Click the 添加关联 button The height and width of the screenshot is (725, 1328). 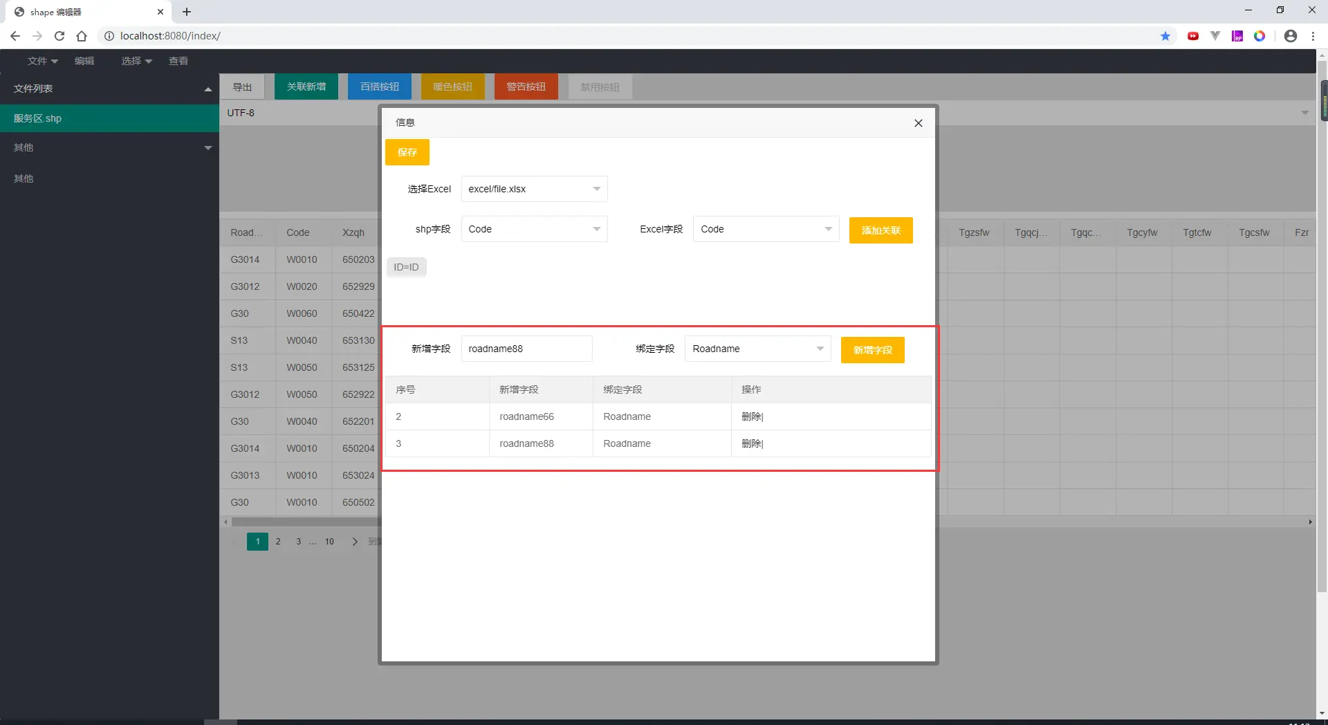(881, 230)
